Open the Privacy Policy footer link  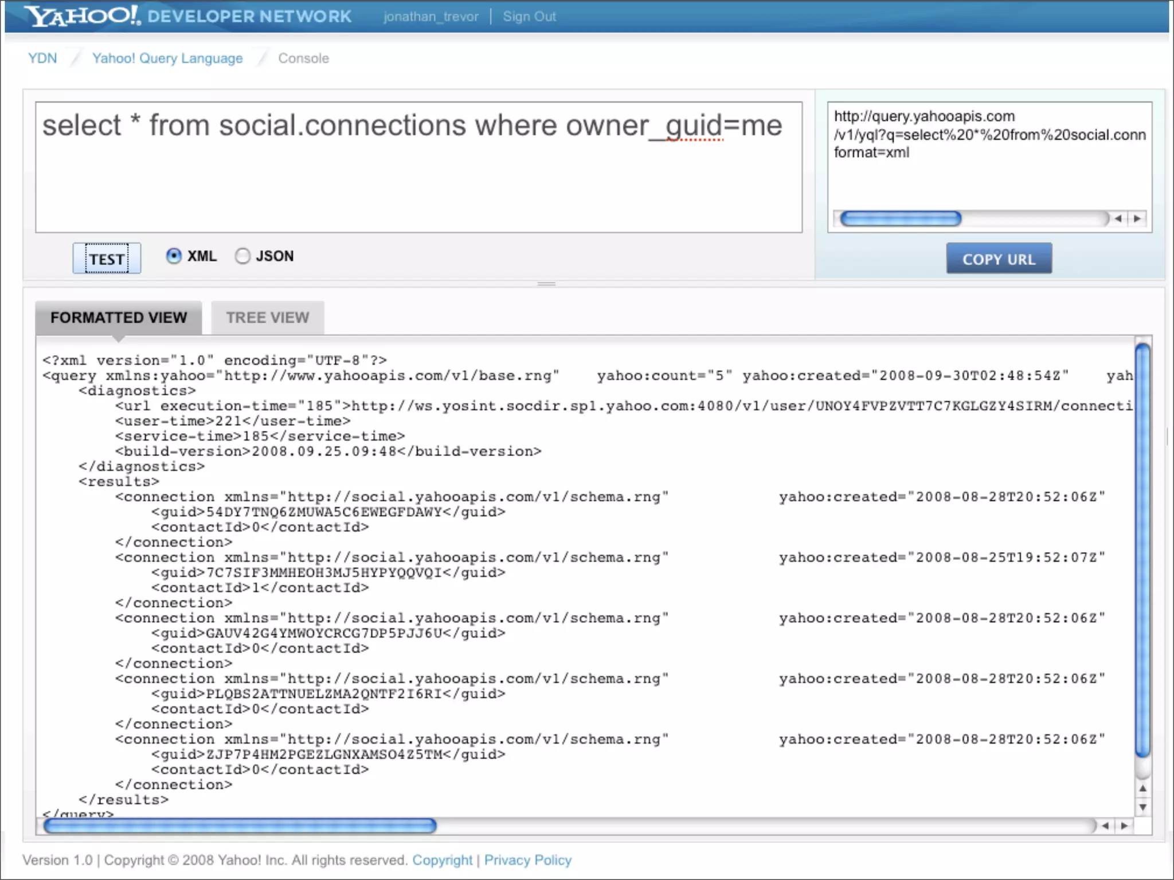click(528, 860)
